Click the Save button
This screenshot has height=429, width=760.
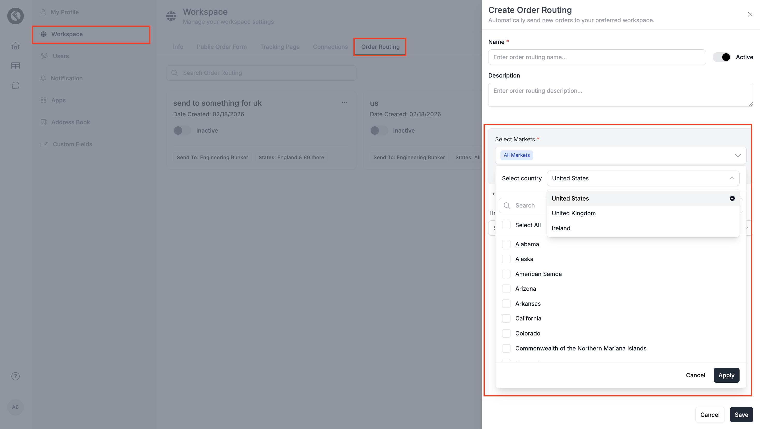pos(741,415)
